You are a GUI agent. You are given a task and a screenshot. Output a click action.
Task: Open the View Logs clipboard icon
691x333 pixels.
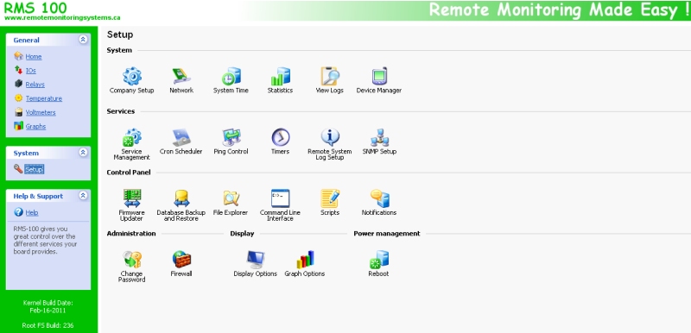pos(330,76)
